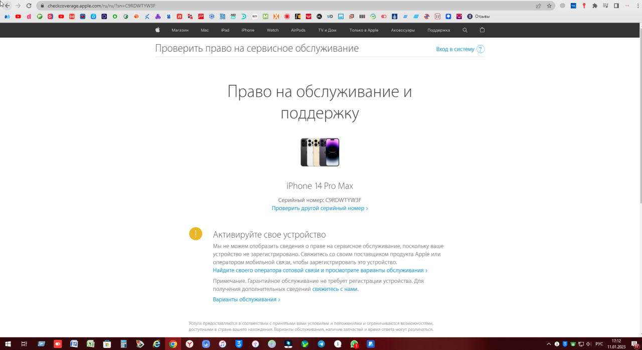Reload the page with the refresh button
This screenshot has height=350, width=642.
pyautogui.click(x=29, y=6)
